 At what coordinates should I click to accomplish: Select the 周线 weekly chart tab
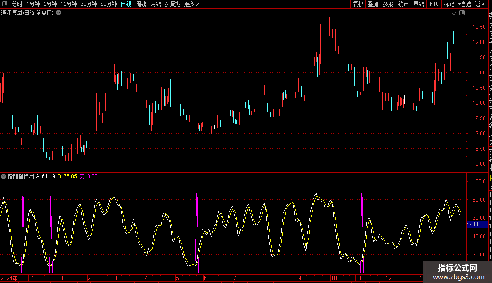click(x=141, y=4)
